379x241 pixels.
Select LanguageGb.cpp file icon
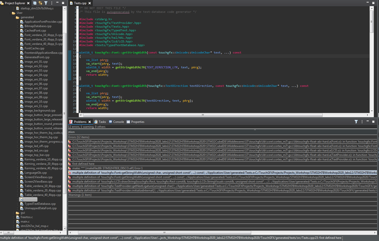(x=22, y=173)
